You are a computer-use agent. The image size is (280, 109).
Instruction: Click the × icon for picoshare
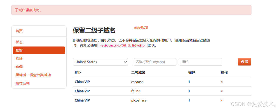point(222,100)
